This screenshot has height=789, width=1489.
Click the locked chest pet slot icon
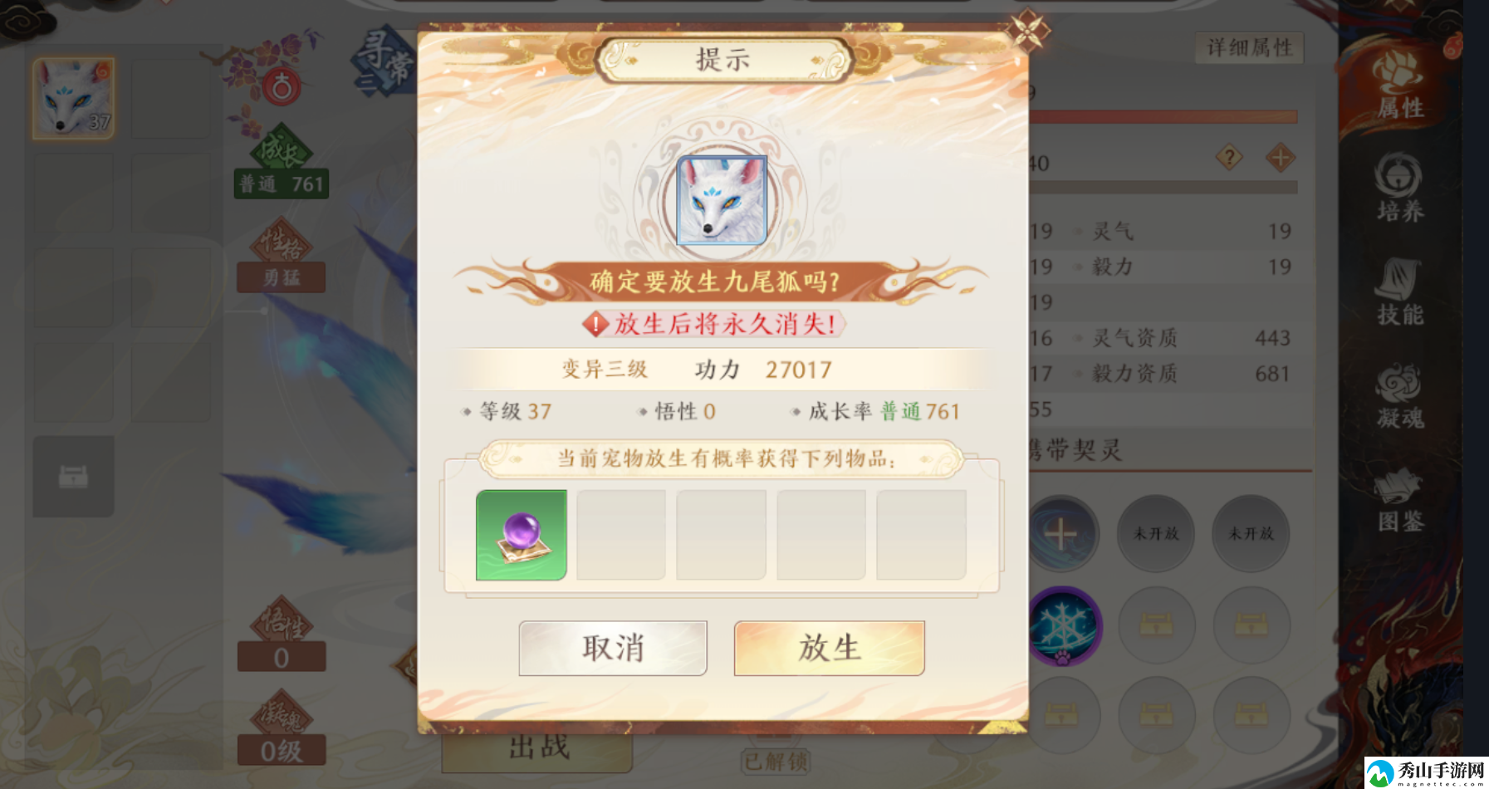pyautogui.click(x=73, y=477)
